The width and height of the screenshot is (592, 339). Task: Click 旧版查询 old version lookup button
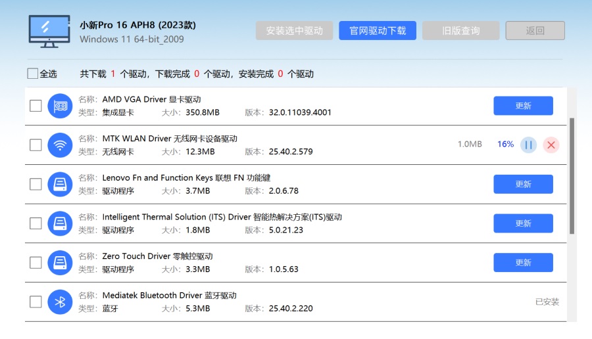461,30
